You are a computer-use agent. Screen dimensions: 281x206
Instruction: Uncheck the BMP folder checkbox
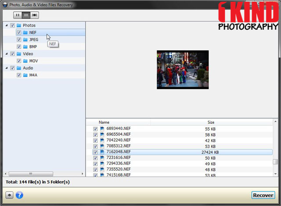pos(19,47)
